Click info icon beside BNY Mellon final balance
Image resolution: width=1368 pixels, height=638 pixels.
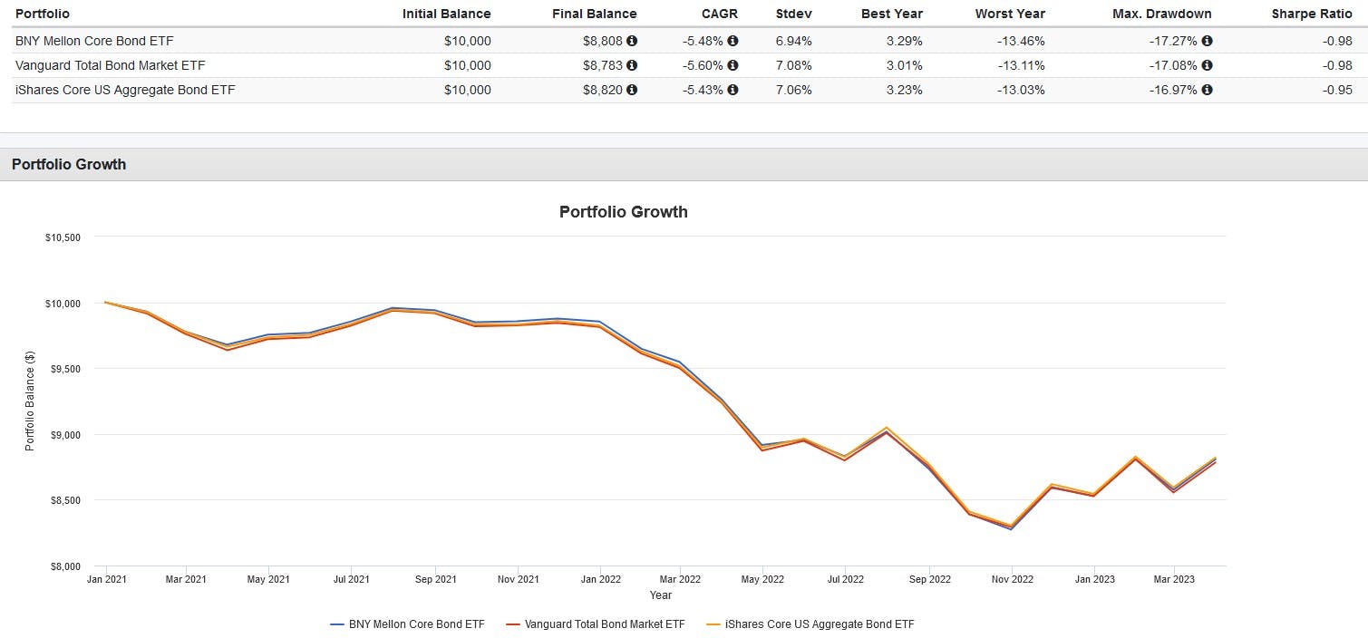632,41
